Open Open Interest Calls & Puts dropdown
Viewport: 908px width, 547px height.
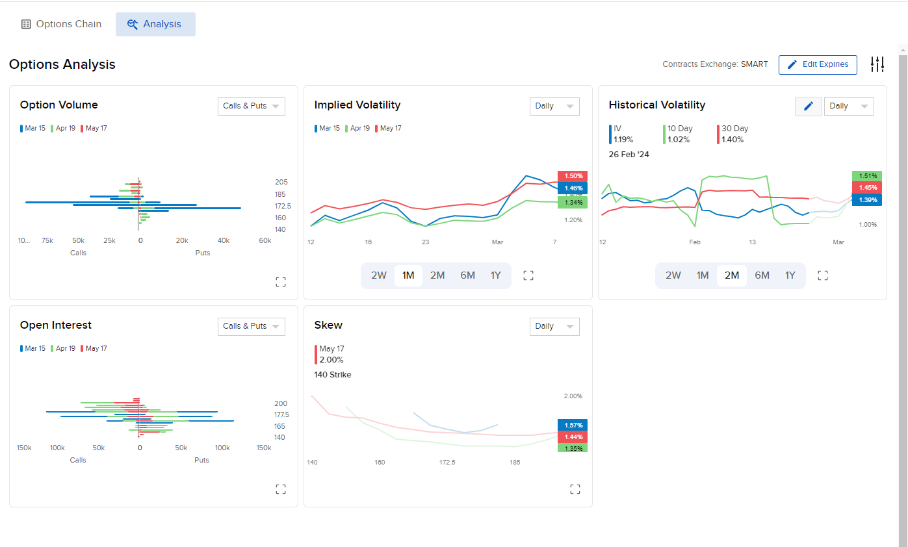pos(252,326)
